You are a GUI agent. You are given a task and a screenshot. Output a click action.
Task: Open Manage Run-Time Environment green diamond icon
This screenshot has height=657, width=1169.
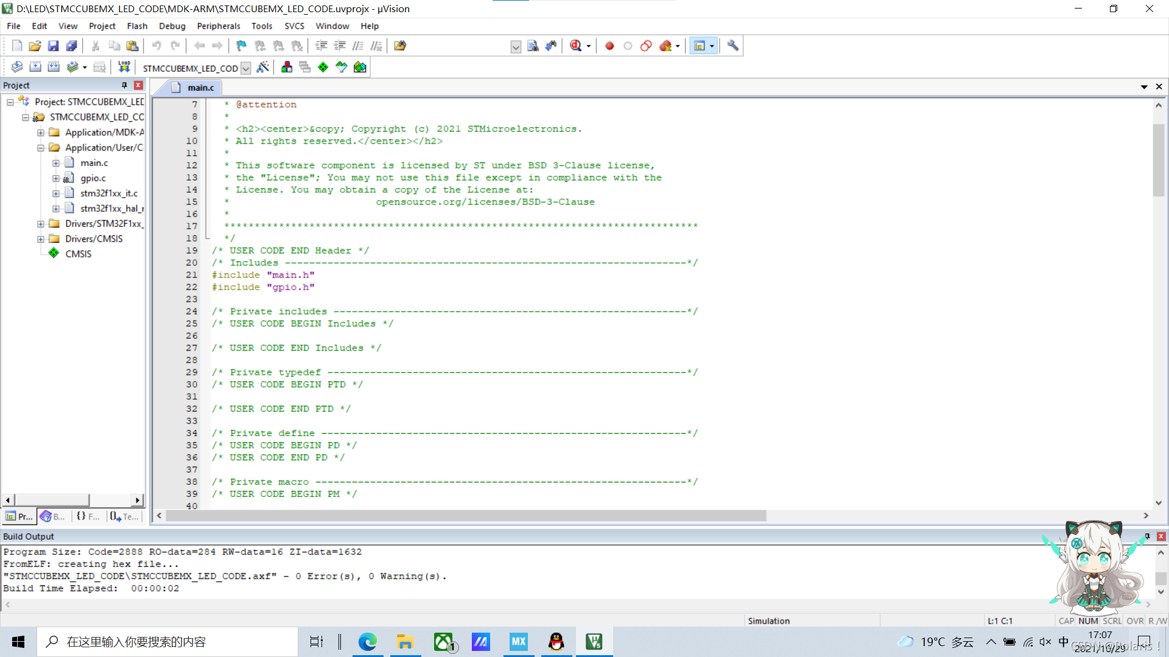click(323, 67)
